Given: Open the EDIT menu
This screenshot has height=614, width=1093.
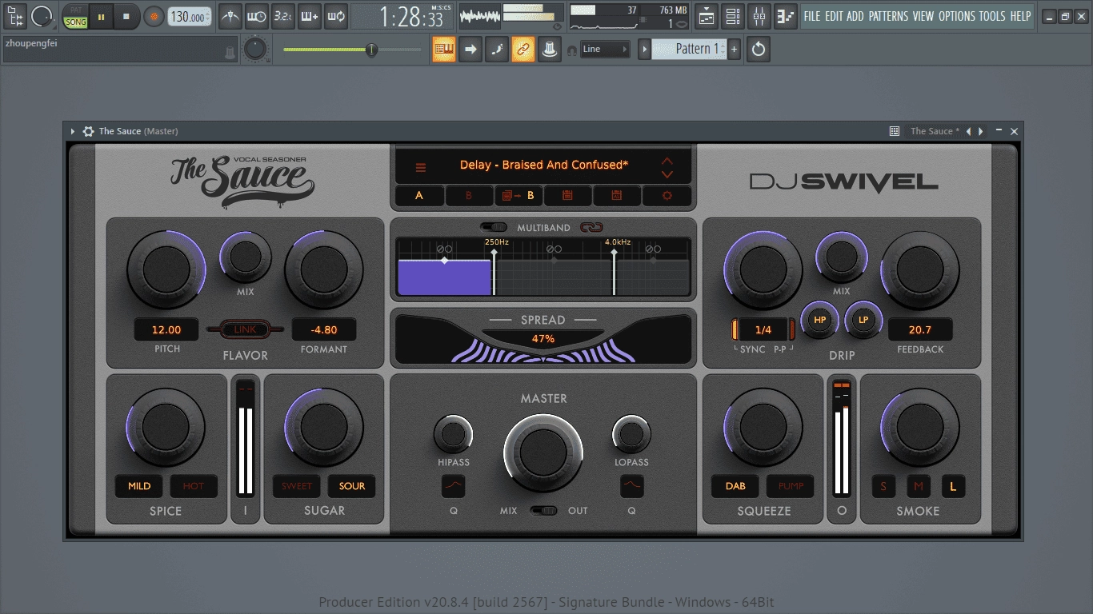Looking at the screenshot, I should 834,16.
